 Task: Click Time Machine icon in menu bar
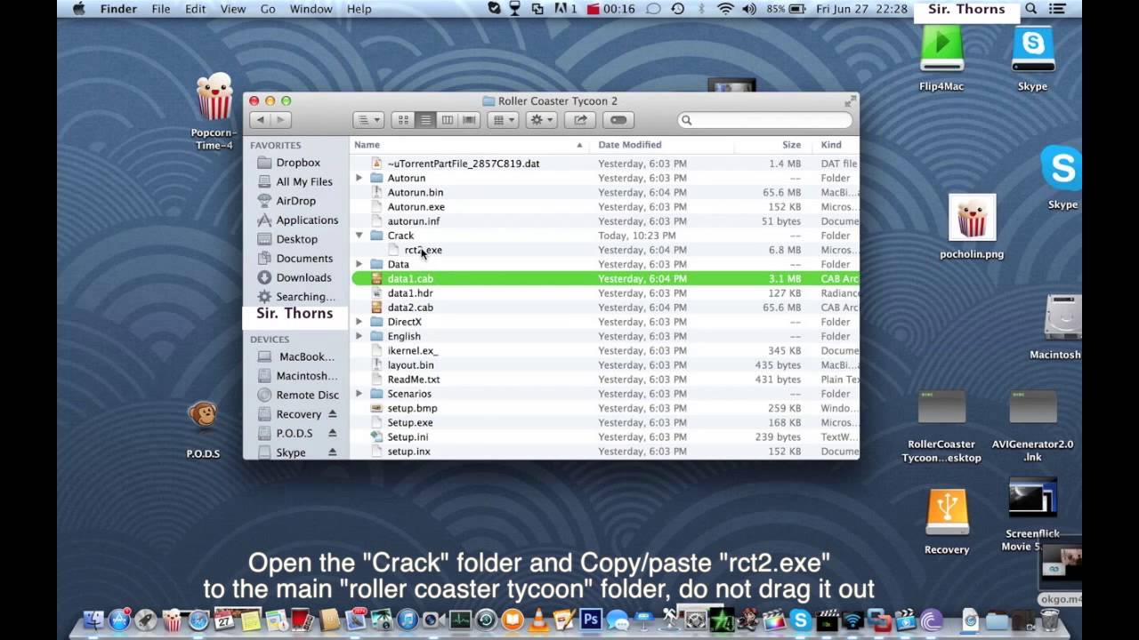(678, 9)
